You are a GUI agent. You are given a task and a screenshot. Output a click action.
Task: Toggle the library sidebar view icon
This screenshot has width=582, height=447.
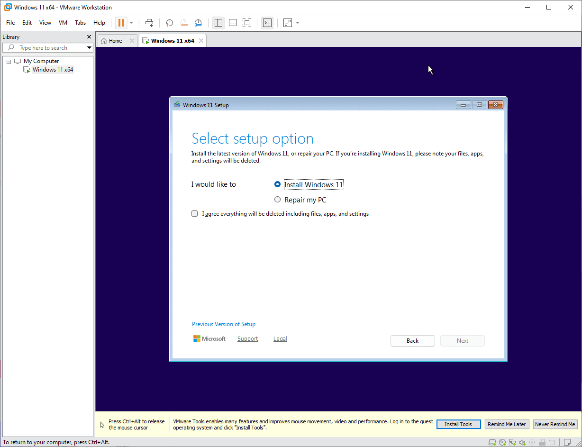click(x=218, y=23)
